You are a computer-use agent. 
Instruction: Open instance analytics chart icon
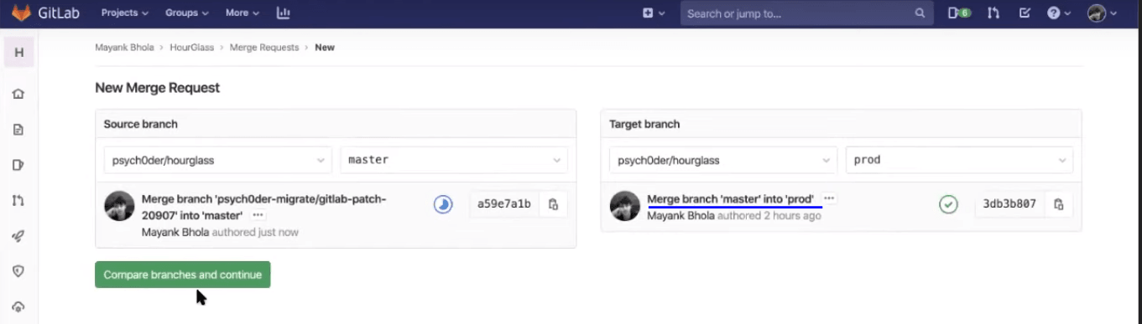pos(283,13)
